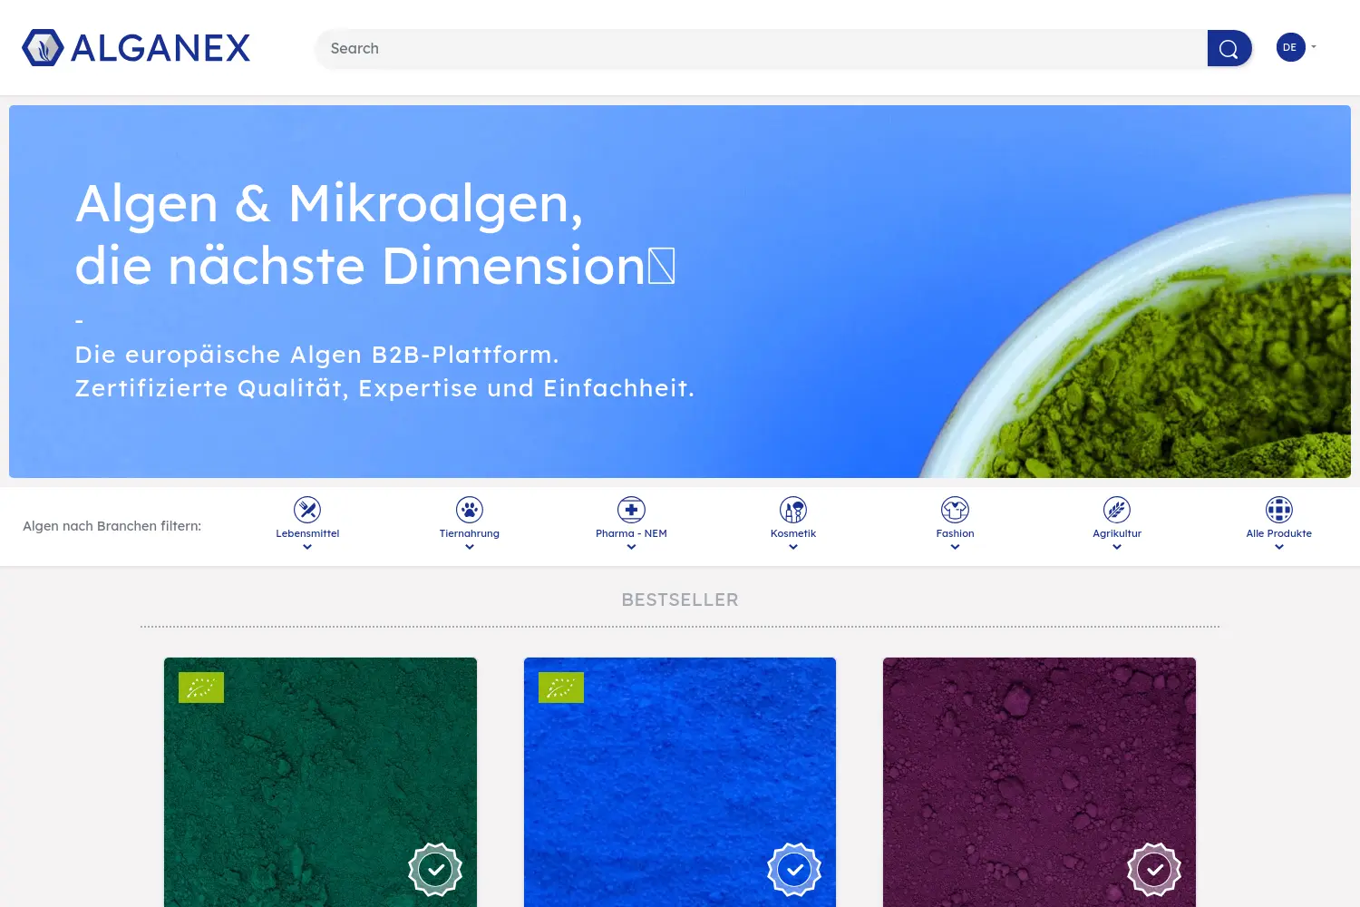Image resolution: width=1360 pixels, height=907 pixels.
Task: Expand the Kosmetik chevron
Action: (793, 547)
